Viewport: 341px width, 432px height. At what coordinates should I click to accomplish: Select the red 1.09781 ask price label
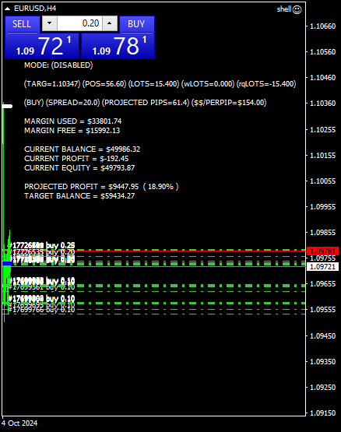point(322,251)
